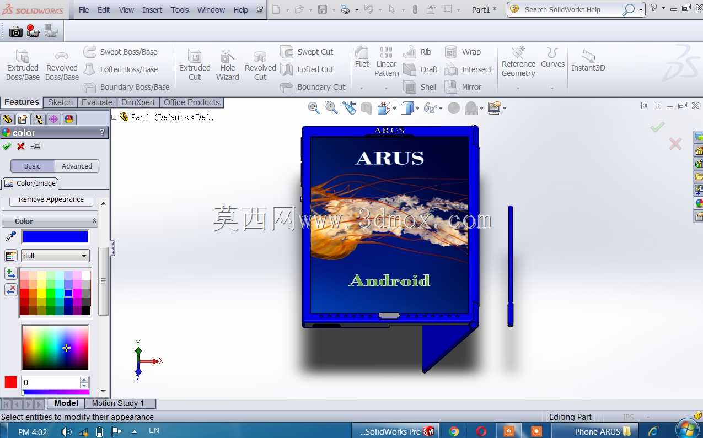703x438 pixels.
Task: Click the Intersect feature
Action: (x=468, y=69)
